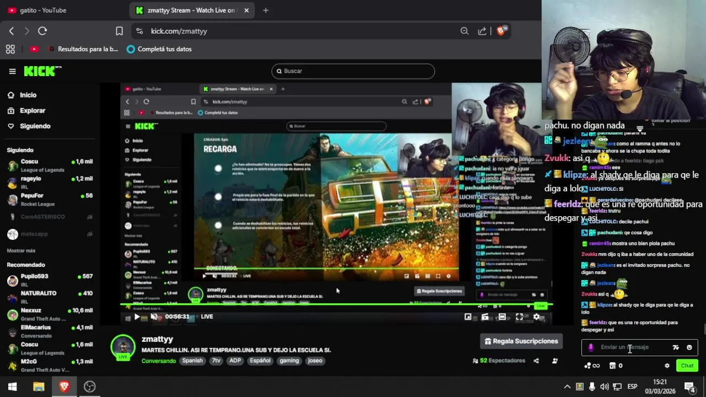Viewport: 706px width, 397px height.
Task: Open followed channel rageylo
Action: pyautogui.click(x=50, y=183)
